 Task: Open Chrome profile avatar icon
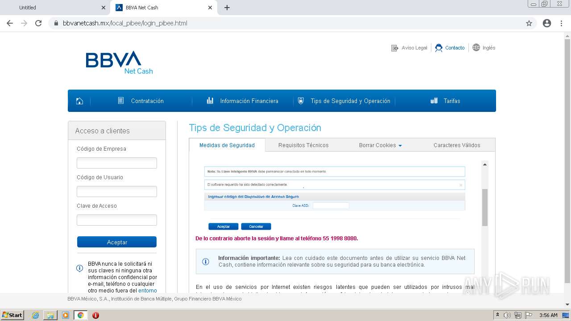pyautogui.click(x=547, y=23)
